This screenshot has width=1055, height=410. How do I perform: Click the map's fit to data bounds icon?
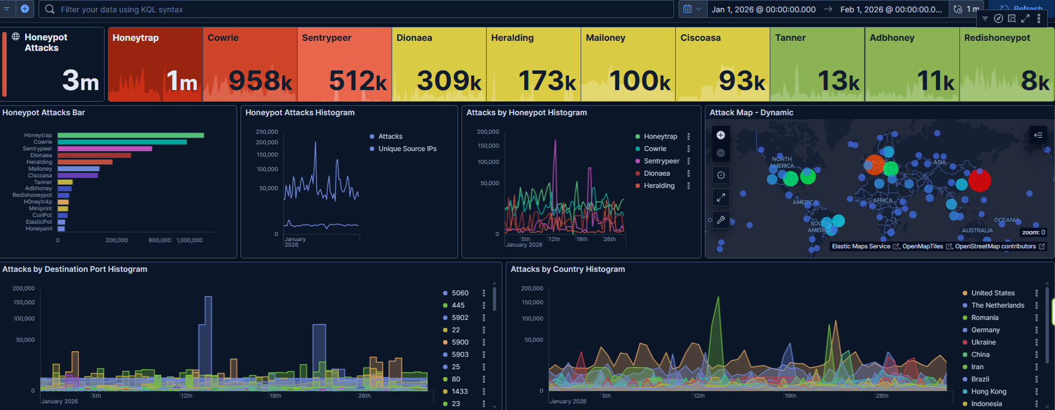click(x=720, y=175)
